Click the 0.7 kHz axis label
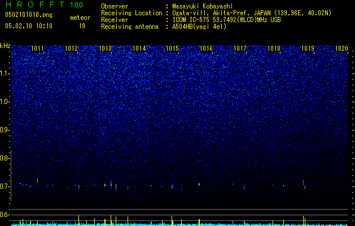 click(5, 186)
